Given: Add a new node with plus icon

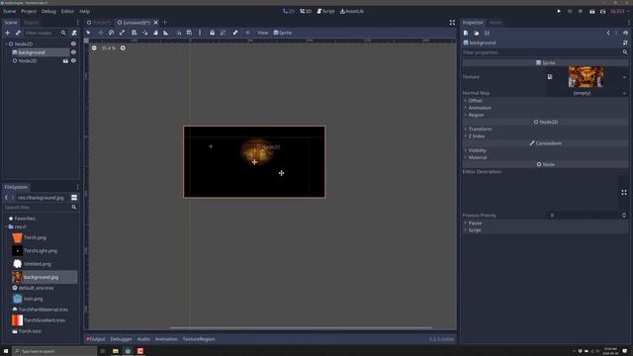Looking at the screenshot, I should (x=7, y=33).
